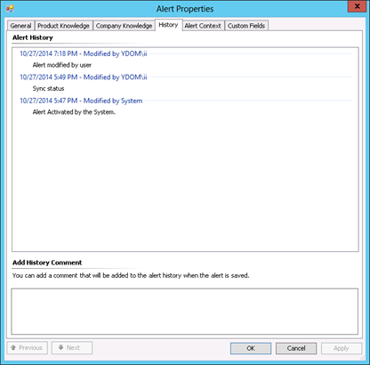Click the Alert History heading
The height and width of the screenshot is (365, 370).
pos(33,37)
